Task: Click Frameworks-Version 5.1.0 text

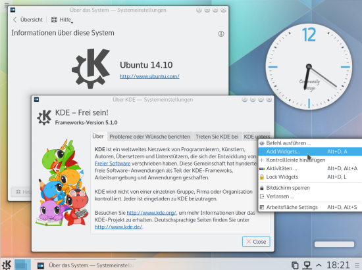Action: 86,123
